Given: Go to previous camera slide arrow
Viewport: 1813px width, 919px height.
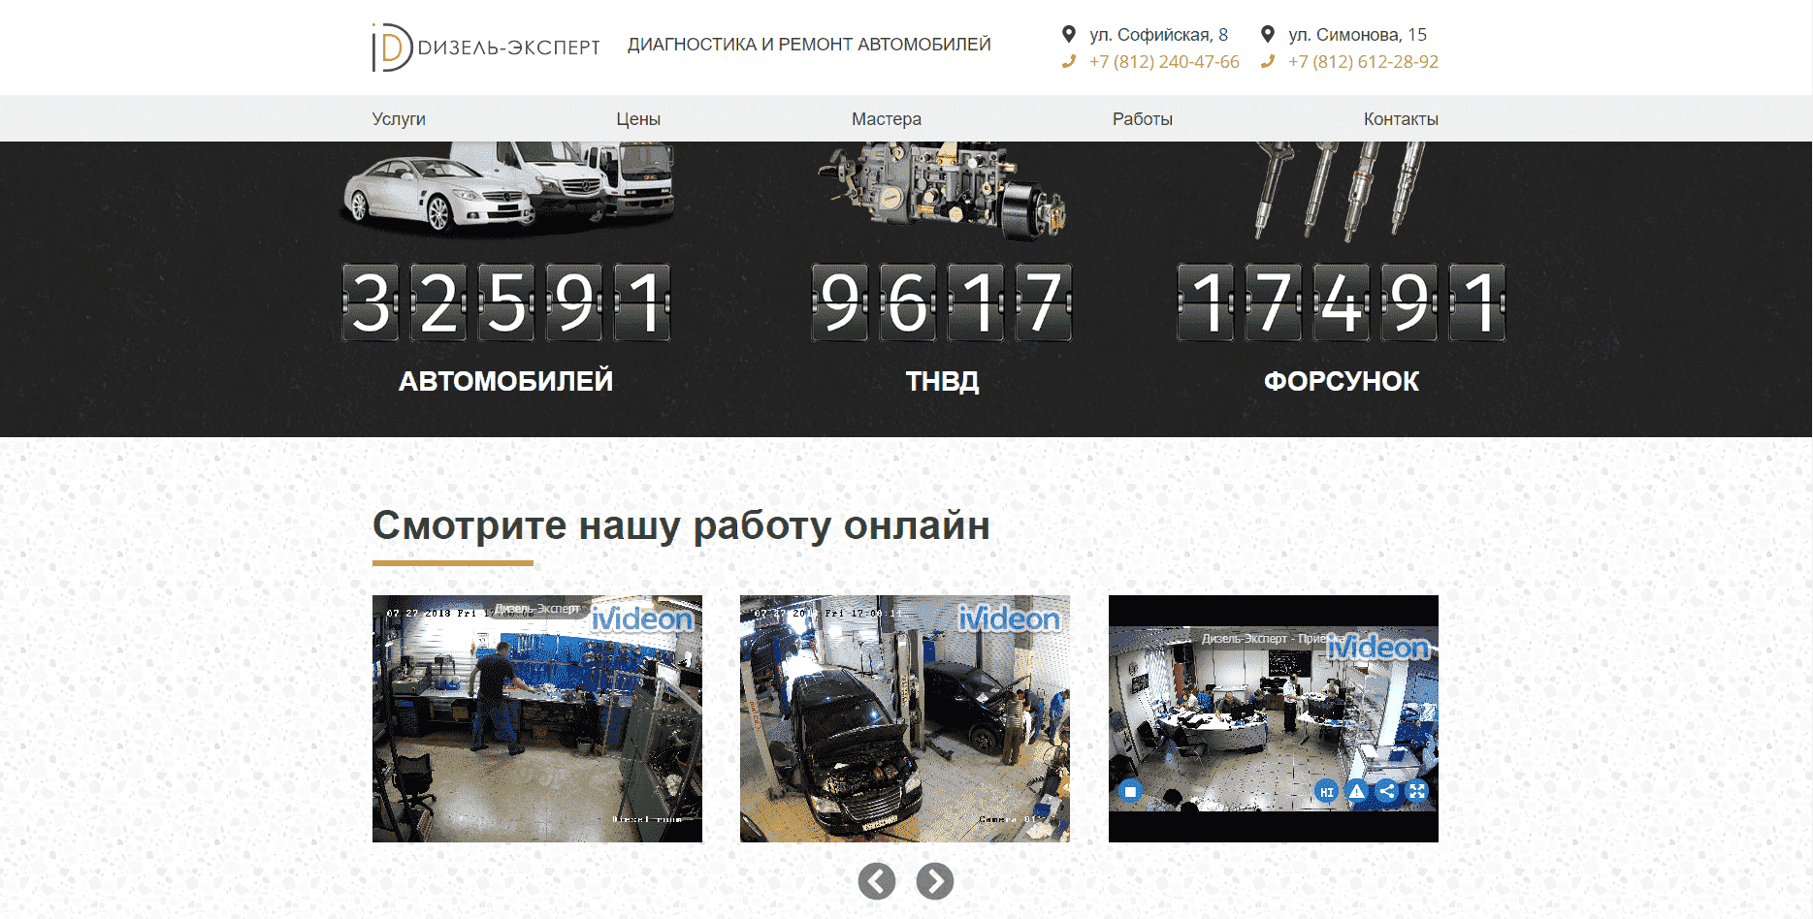Looking at the screenshot, I should point(876,881).
